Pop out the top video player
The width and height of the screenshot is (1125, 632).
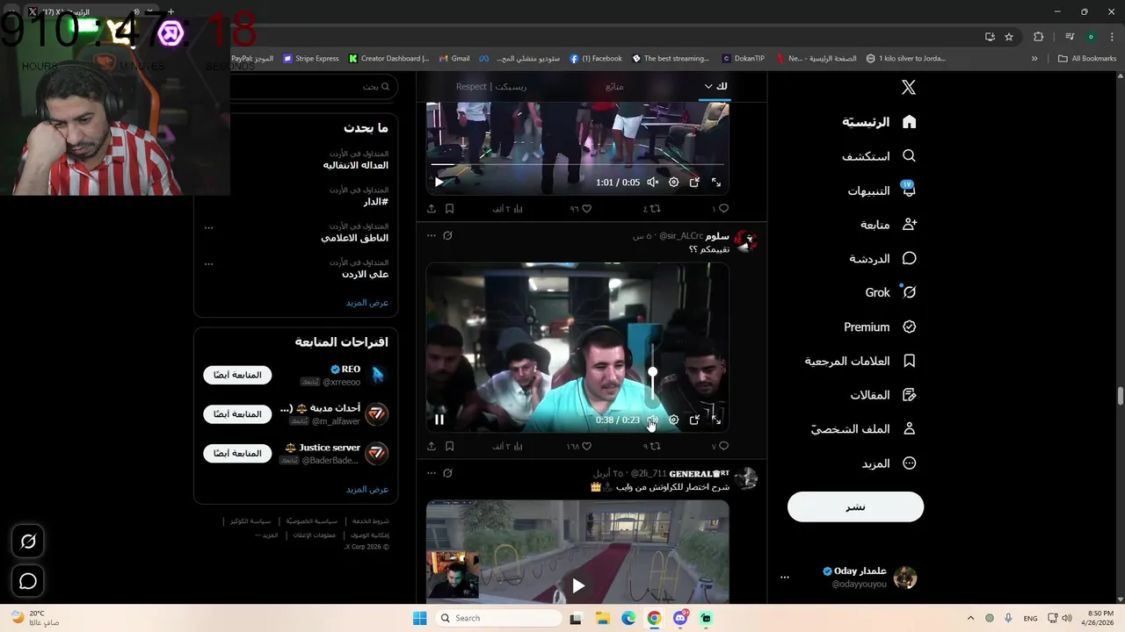click(x=694, y=183)
